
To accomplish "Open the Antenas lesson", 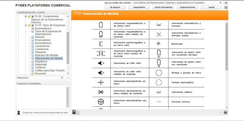I will point(40,37).
